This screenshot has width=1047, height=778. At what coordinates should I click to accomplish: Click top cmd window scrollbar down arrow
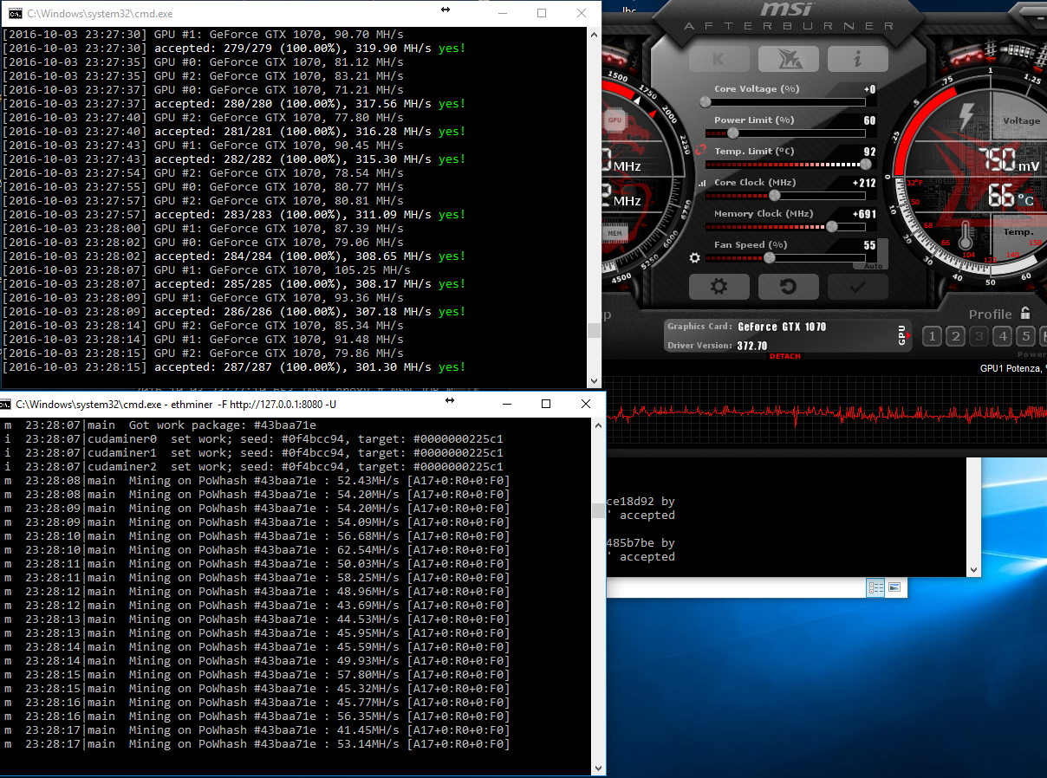(x=594, y=379)
